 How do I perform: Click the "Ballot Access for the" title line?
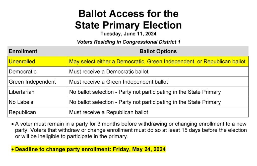click(x=128, y=14)
